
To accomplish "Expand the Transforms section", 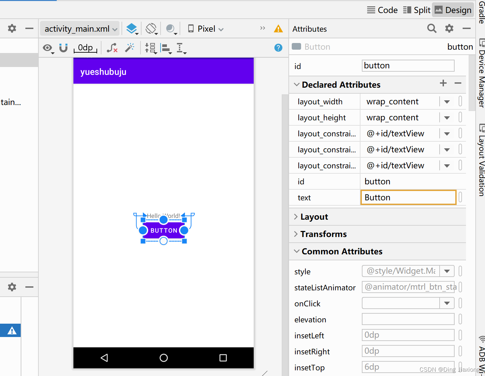I will pos(296,234).
